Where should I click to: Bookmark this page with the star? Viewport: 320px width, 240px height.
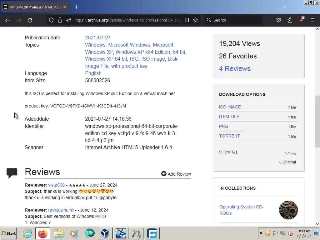pyautogui.click(x=196, y=20)
